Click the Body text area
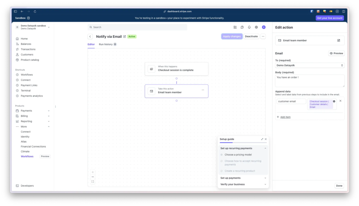 [310, 81]
